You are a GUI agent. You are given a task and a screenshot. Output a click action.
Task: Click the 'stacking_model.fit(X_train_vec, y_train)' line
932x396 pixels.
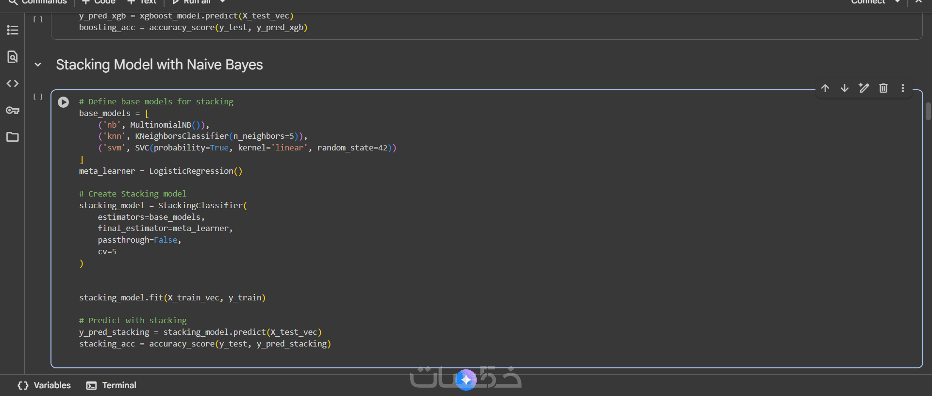pos(172,297)
